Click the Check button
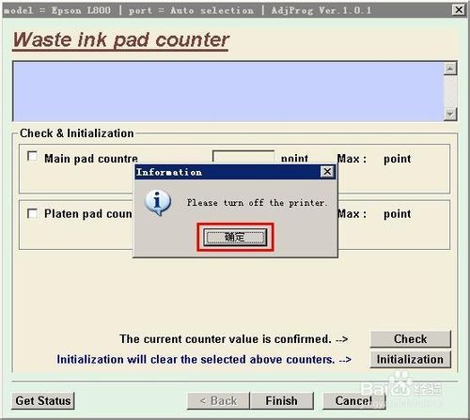This screenshot has width=470, height=420. tap(410, 339)
